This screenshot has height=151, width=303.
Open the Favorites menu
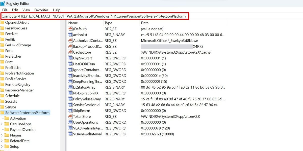[41, 10]
